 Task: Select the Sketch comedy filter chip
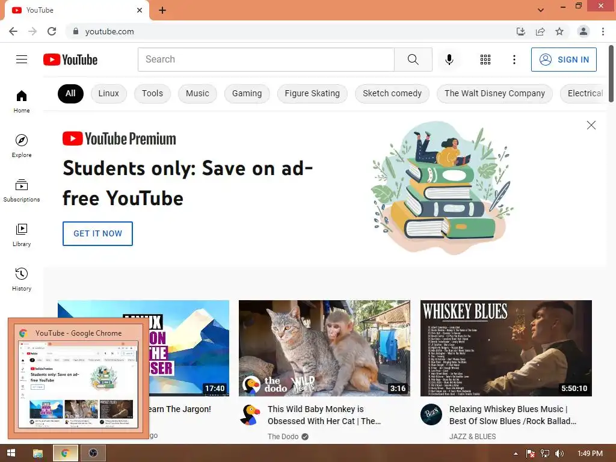tap(392, 93)
